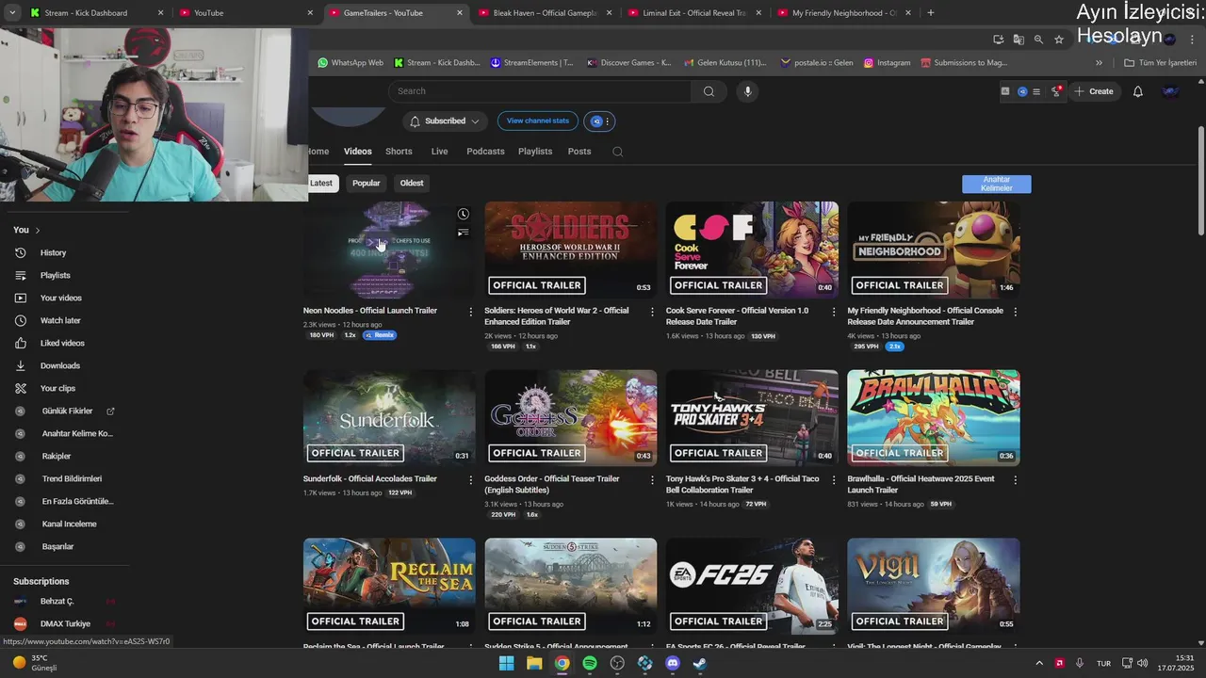This screenshot has height=678, width=1206.
Task: Open options menu for My Friendly Neighborhood video
Action: tap(1015, 311)
